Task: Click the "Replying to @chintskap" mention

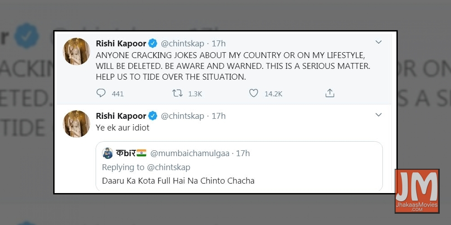Action: click(x=168, y=167)
